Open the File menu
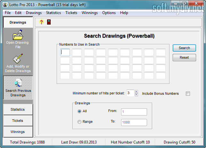206x148 pixels. [x=8, y=13]
